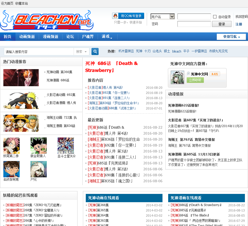Open the Bleach Ichigo thumbnail image
Screen dimensions: 248x226
[21, 78]
